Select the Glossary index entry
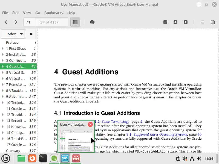Screen dimensions: 219x164 click(18, 151)
